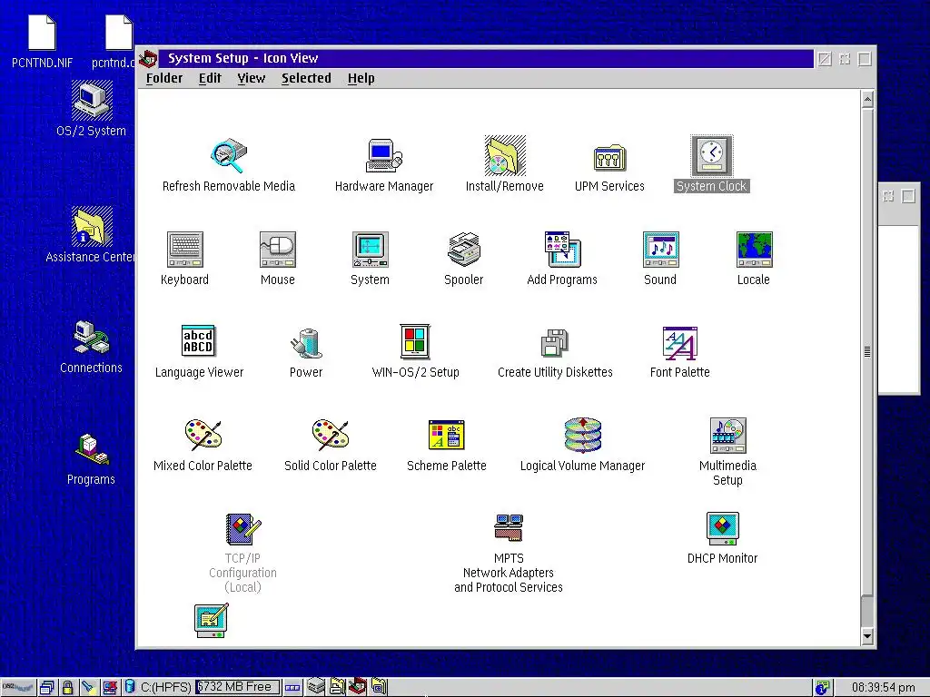
Task: Select the Spooler printer icon
Action: 464,250
